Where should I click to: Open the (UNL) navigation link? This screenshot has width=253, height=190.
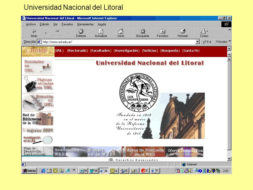click(59, 51)
